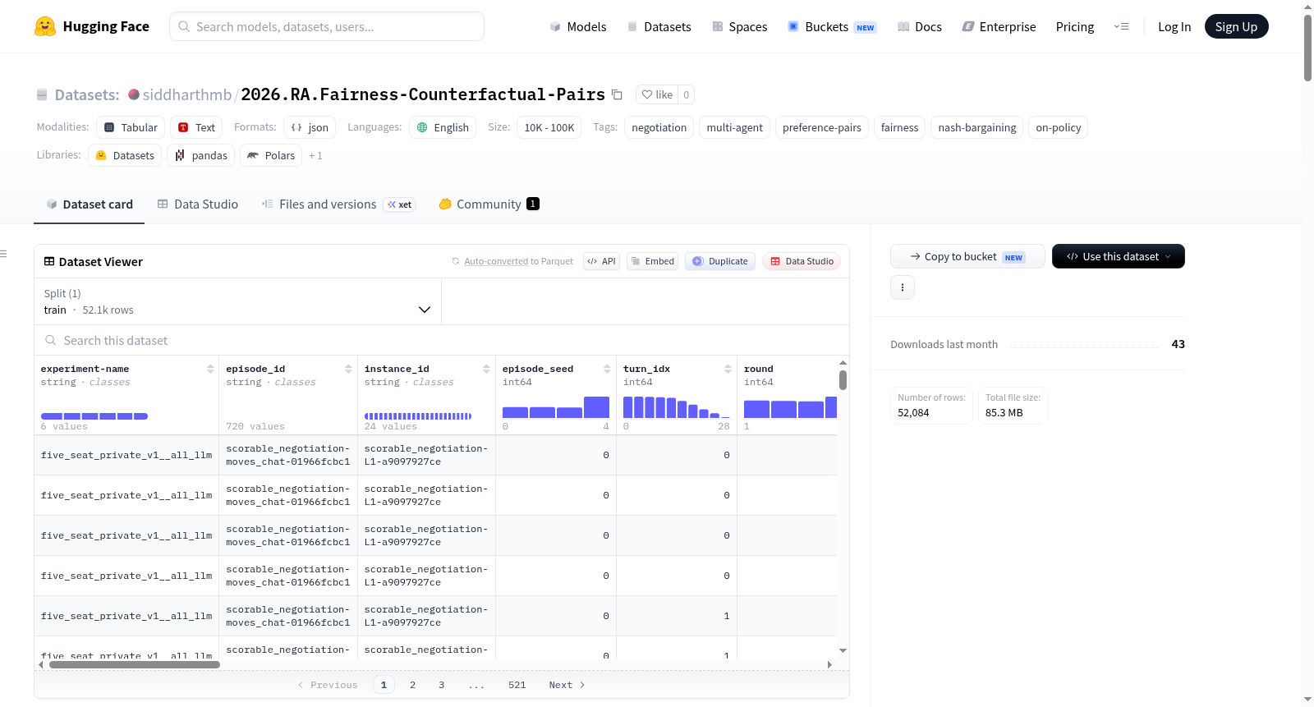The height and width of the screenshot is (707, 1314).
Task: Click the xet badge next to Files
Action: point(400,204)
